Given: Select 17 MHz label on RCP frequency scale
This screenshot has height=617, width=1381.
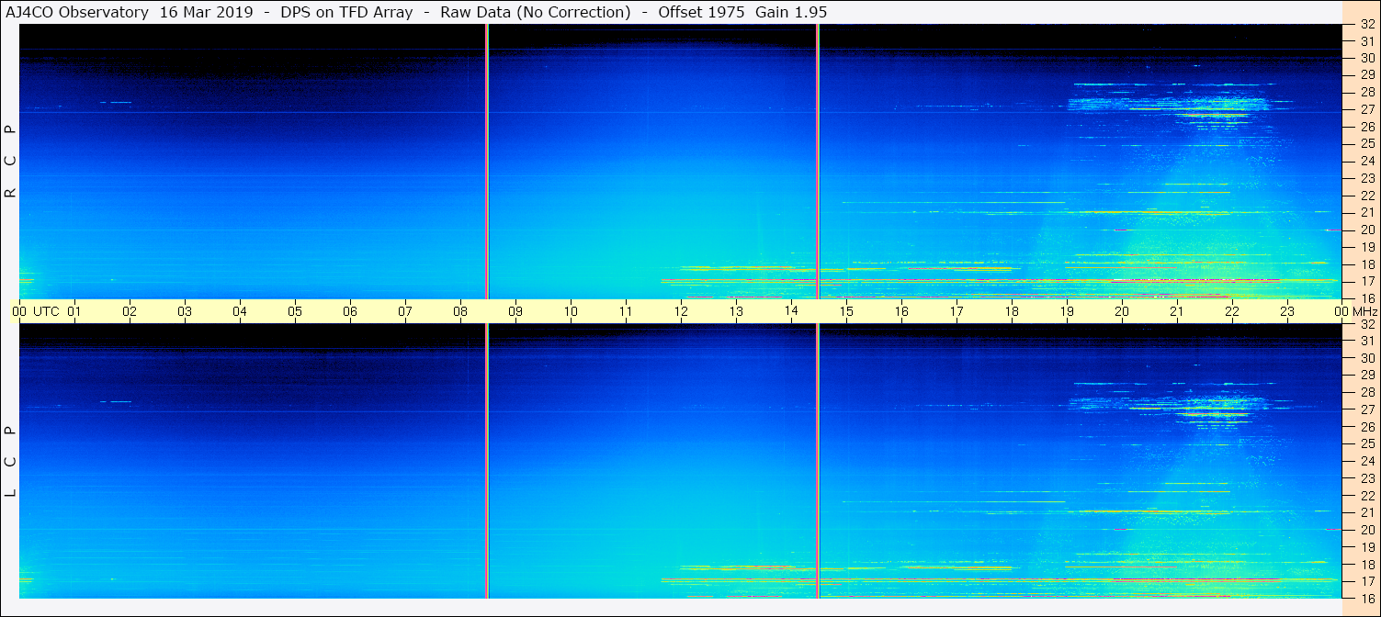Looking at the screenshot, I should click(1367, 281).
